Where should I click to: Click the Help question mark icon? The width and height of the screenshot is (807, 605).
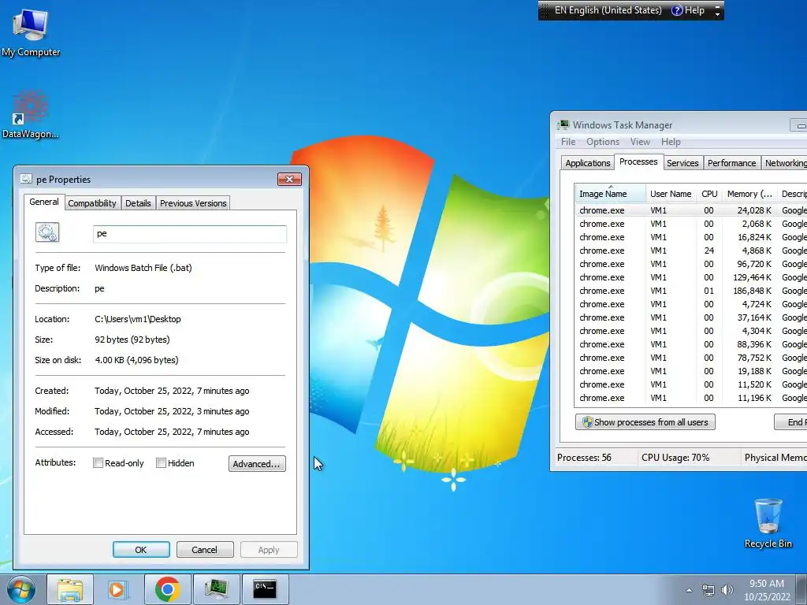[x=677, y=10]
